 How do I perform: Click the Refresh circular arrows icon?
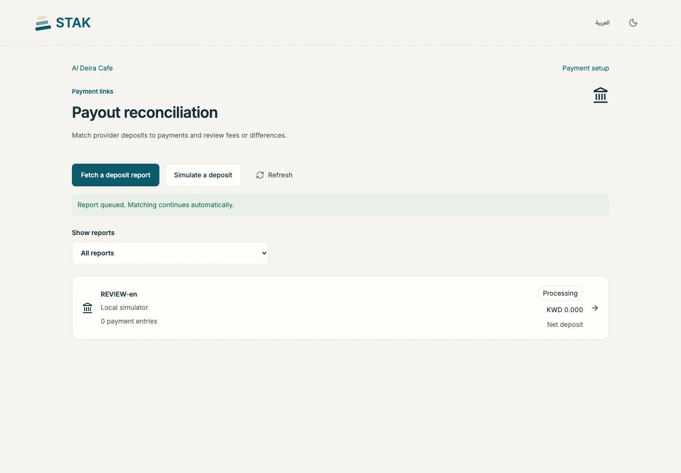[x=260, y=175]
